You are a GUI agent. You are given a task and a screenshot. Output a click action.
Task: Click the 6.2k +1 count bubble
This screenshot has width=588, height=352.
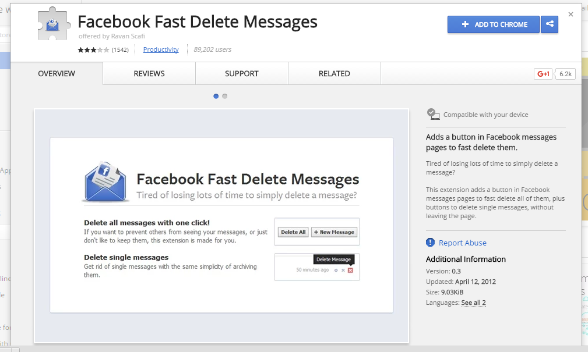click(565, 74)
